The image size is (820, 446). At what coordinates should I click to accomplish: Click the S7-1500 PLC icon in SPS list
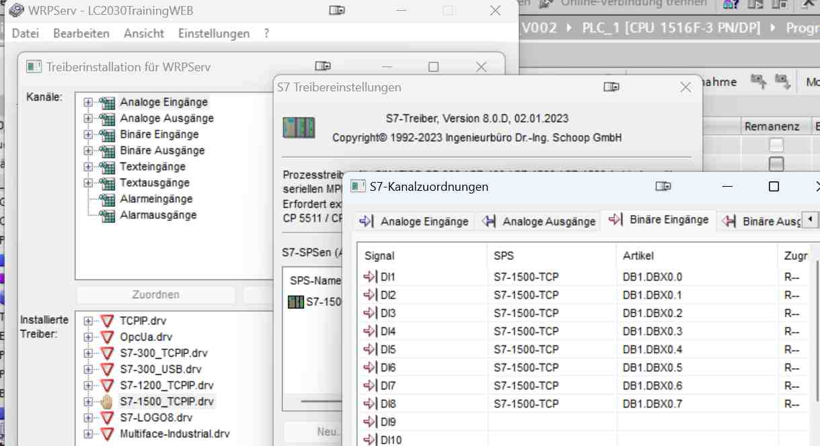pos(295,302)
